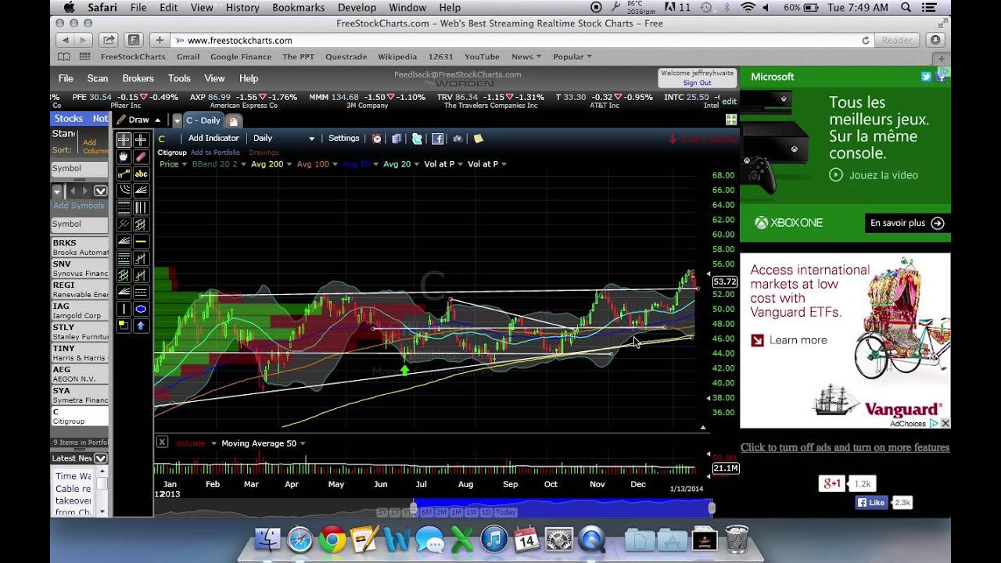Open the Google Finance bookmark

(x=241, y=56)
